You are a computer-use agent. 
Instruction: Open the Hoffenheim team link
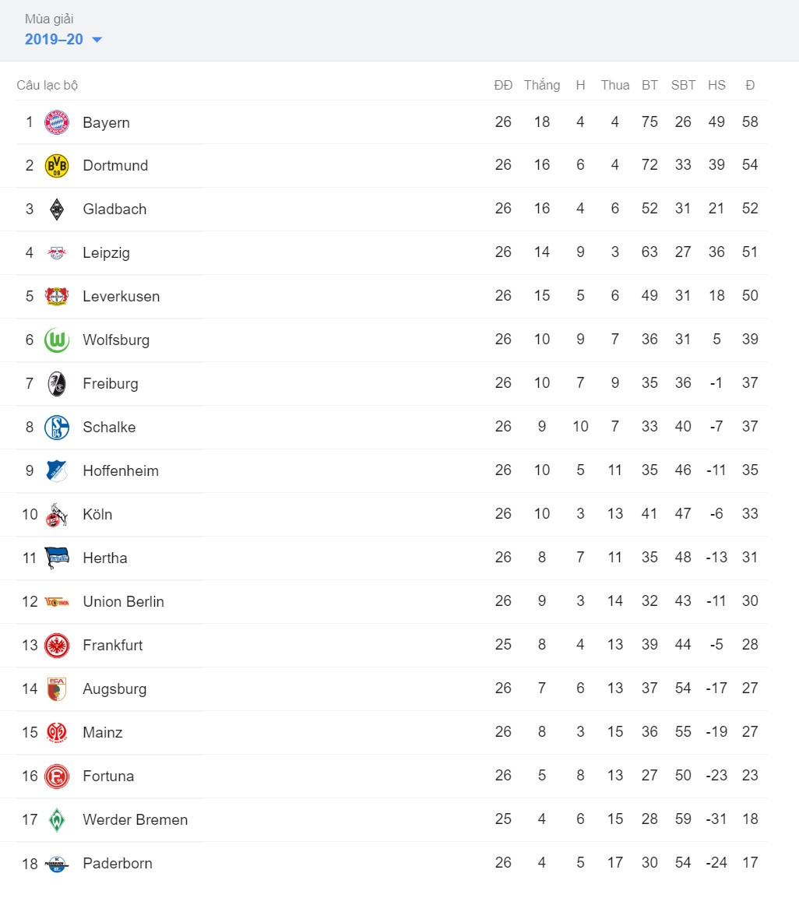point(121,470)
